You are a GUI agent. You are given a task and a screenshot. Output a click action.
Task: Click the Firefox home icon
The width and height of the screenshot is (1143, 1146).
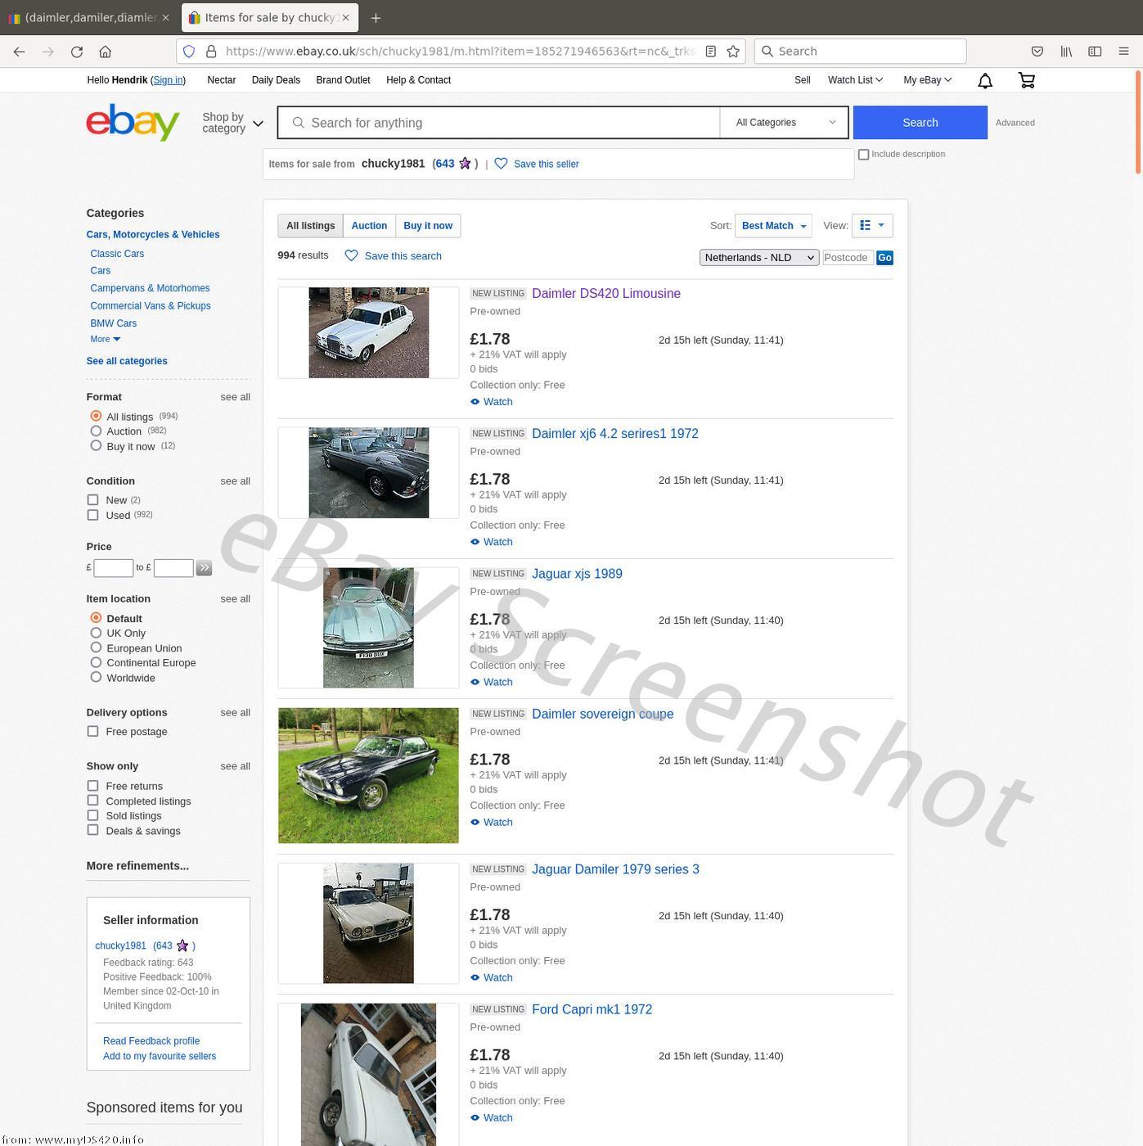pos(105,52)
